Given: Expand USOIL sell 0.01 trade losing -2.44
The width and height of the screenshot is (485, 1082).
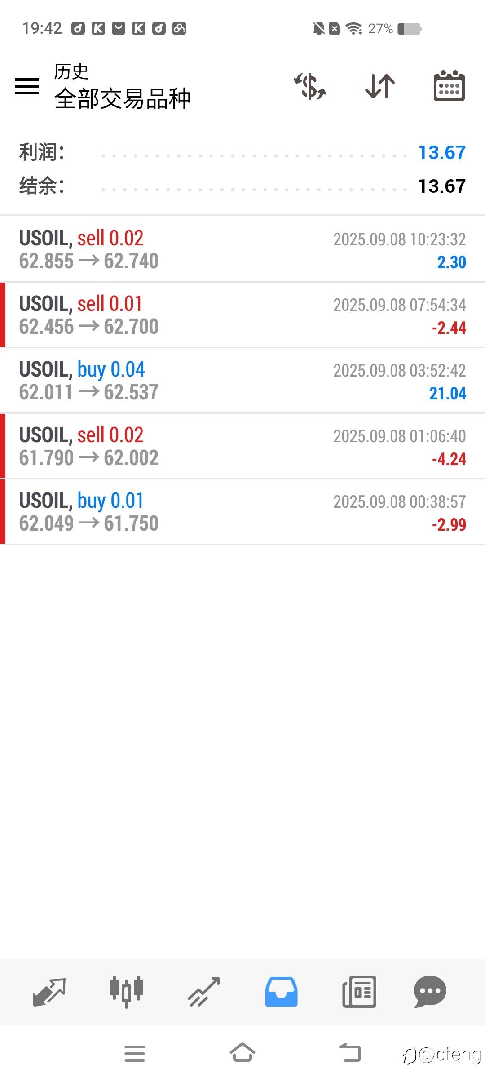Looking at the screenshot, I should coord(242,315).
